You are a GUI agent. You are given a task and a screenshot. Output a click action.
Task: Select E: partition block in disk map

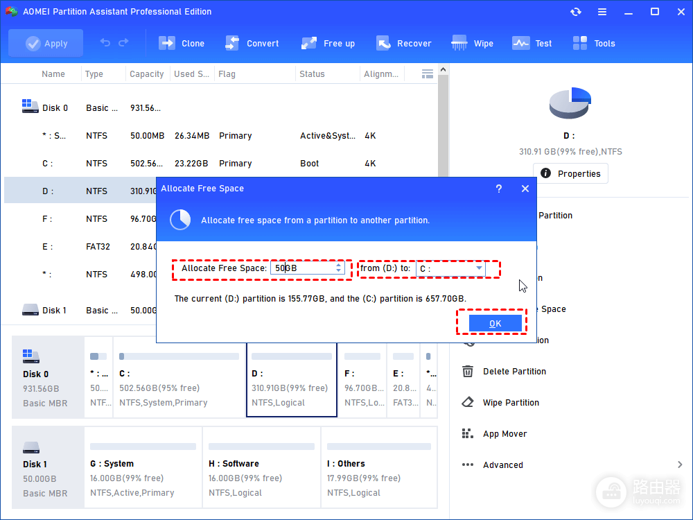pyautogui.click(x=404, y=380)
